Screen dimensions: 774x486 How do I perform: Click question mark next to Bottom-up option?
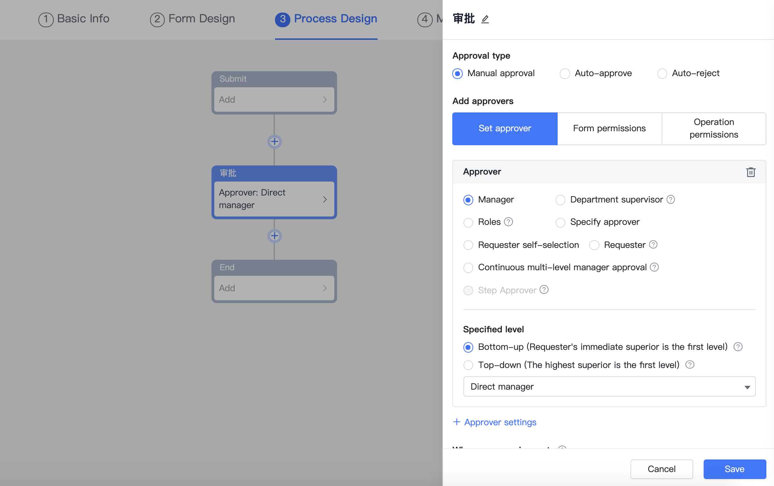point(738,347)
